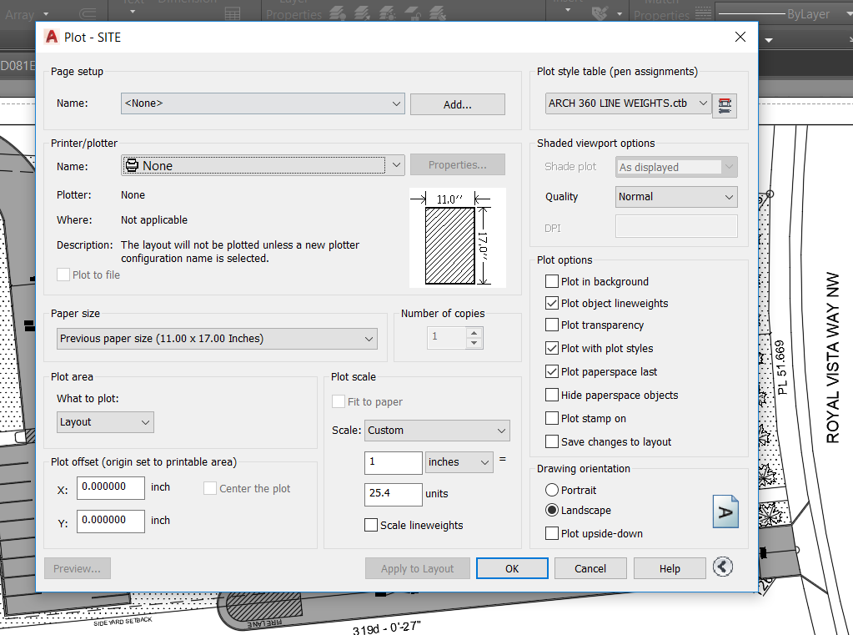This screenshot has height=635, width=853.
Task: Click the Help button
Action: 670,568
